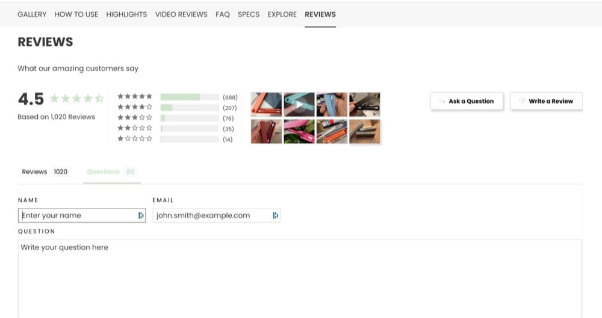Go to EXPLORE section

(282, 14)
